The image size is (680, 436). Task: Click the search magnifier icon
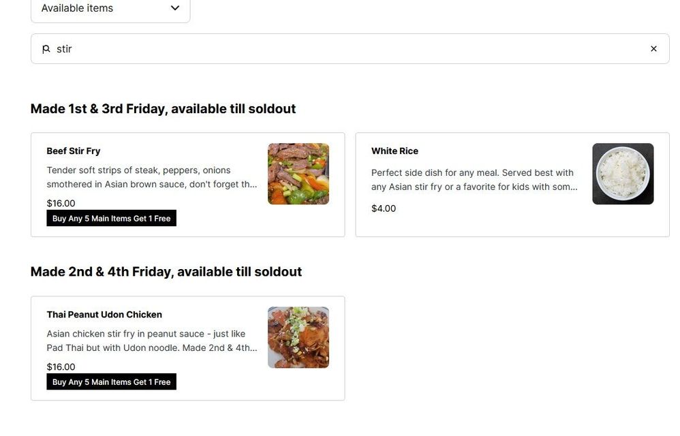point(46,49)
